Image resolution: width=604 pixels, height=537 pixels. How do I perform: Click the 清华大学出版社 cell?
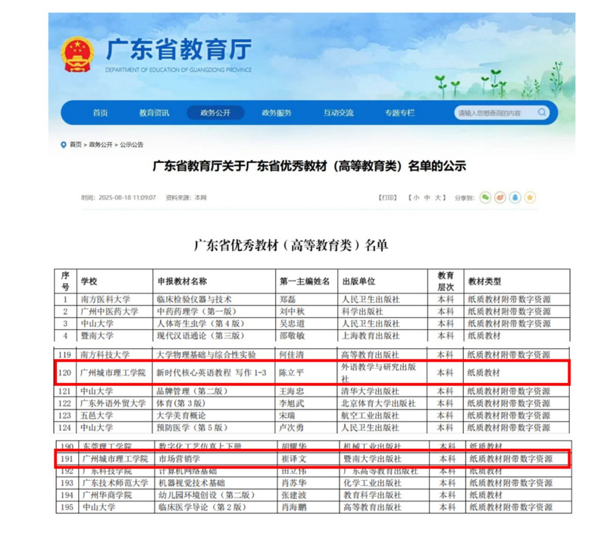click(370, 391)
